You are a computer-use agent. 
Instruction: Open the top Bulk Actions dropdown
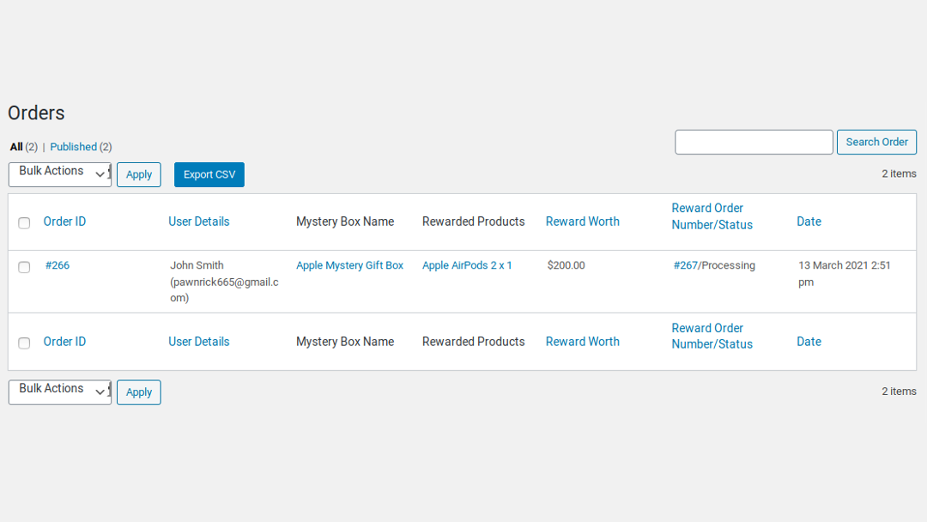[60, 173]
